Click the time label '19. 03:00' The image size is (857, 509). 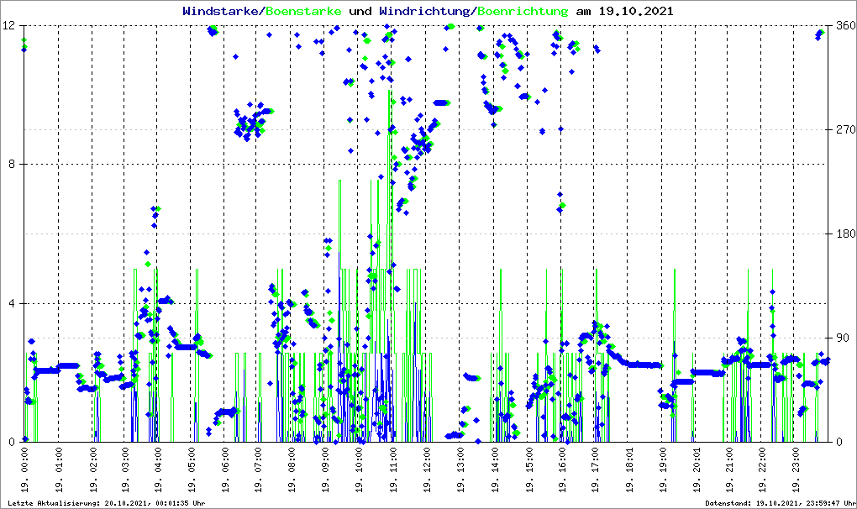tap(124, 470)
